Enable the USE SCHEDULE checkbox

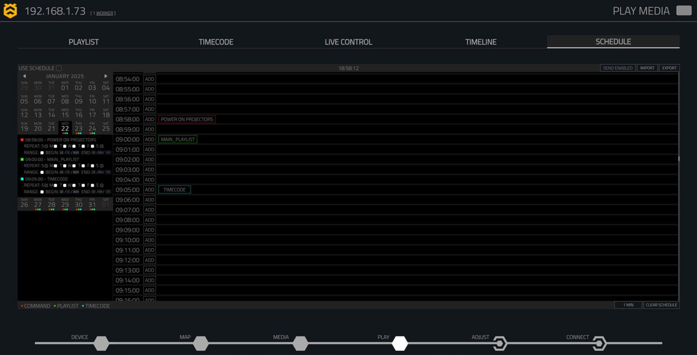59,68
